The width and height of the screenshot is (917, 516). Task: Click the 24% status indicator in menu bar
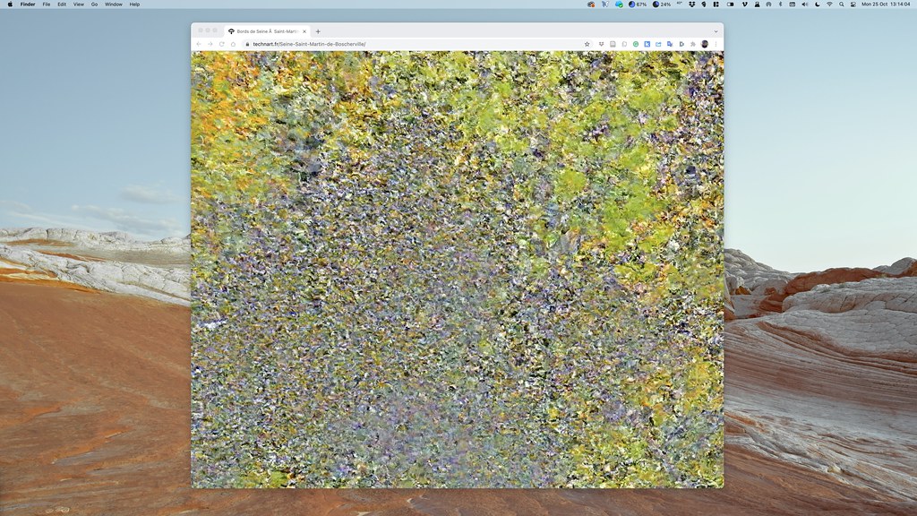pyautogui.click(x=662, y=4)
